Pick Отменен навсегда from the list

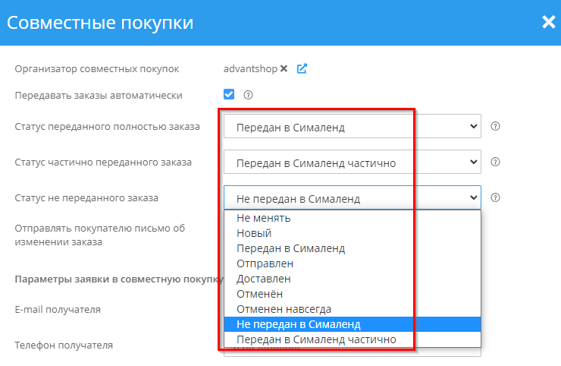click(284, 309)
